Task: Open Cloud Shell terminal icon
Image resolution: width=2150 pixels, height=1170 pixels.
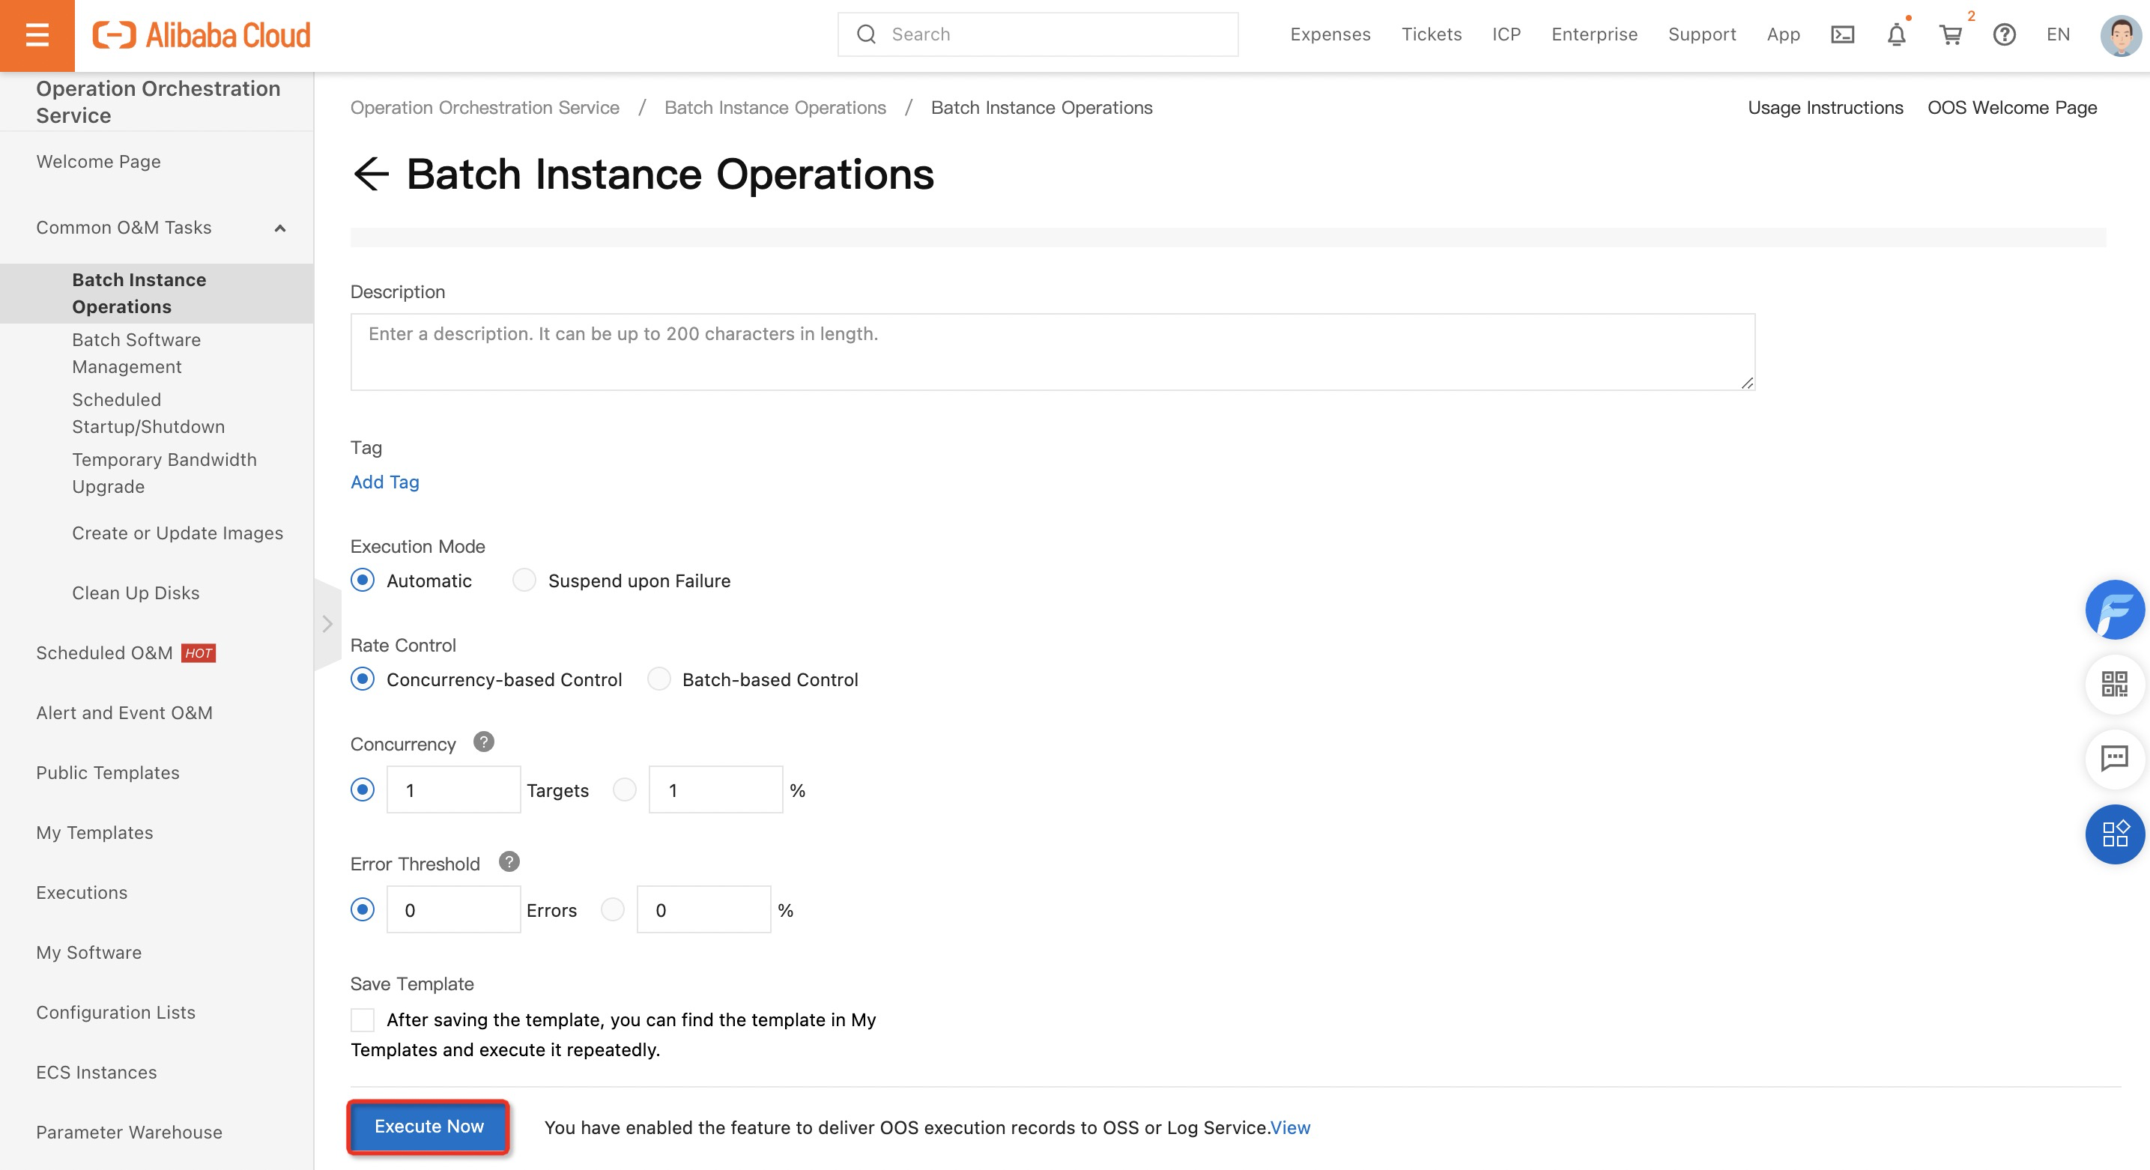Action: click(x=1842, y=34)
